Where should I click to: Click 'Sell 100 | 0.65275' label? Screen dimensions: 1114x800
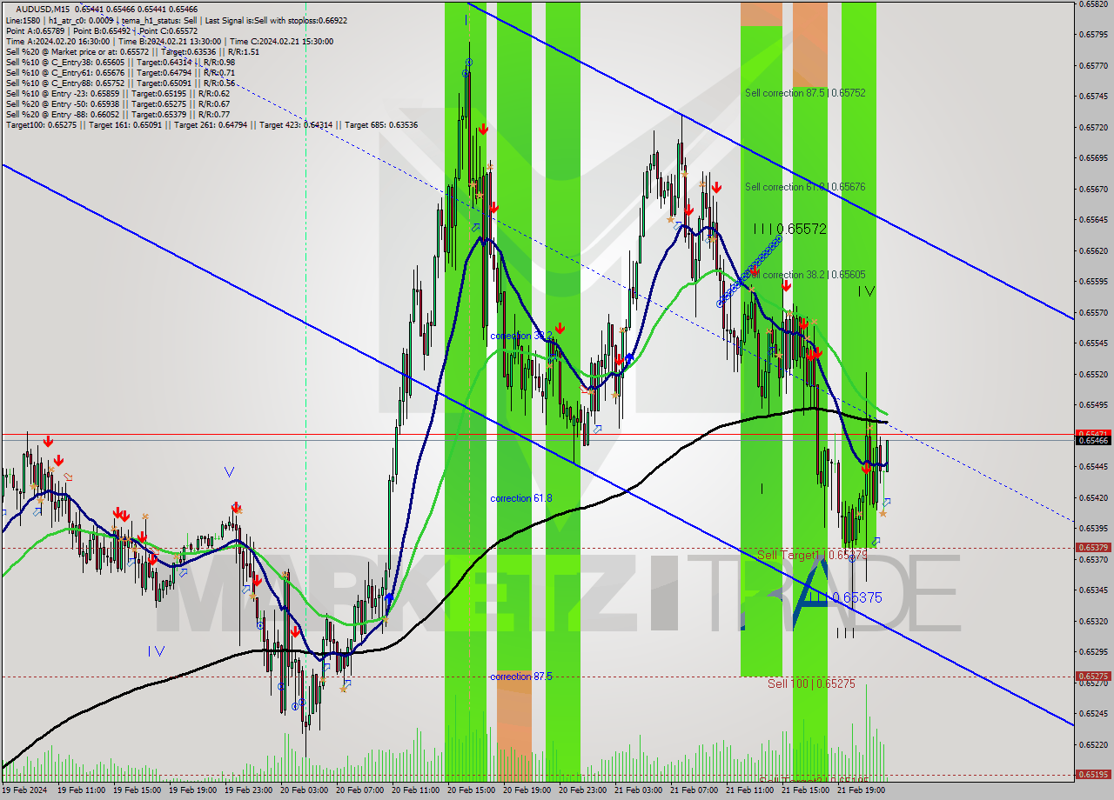click(x=811, y=684)
